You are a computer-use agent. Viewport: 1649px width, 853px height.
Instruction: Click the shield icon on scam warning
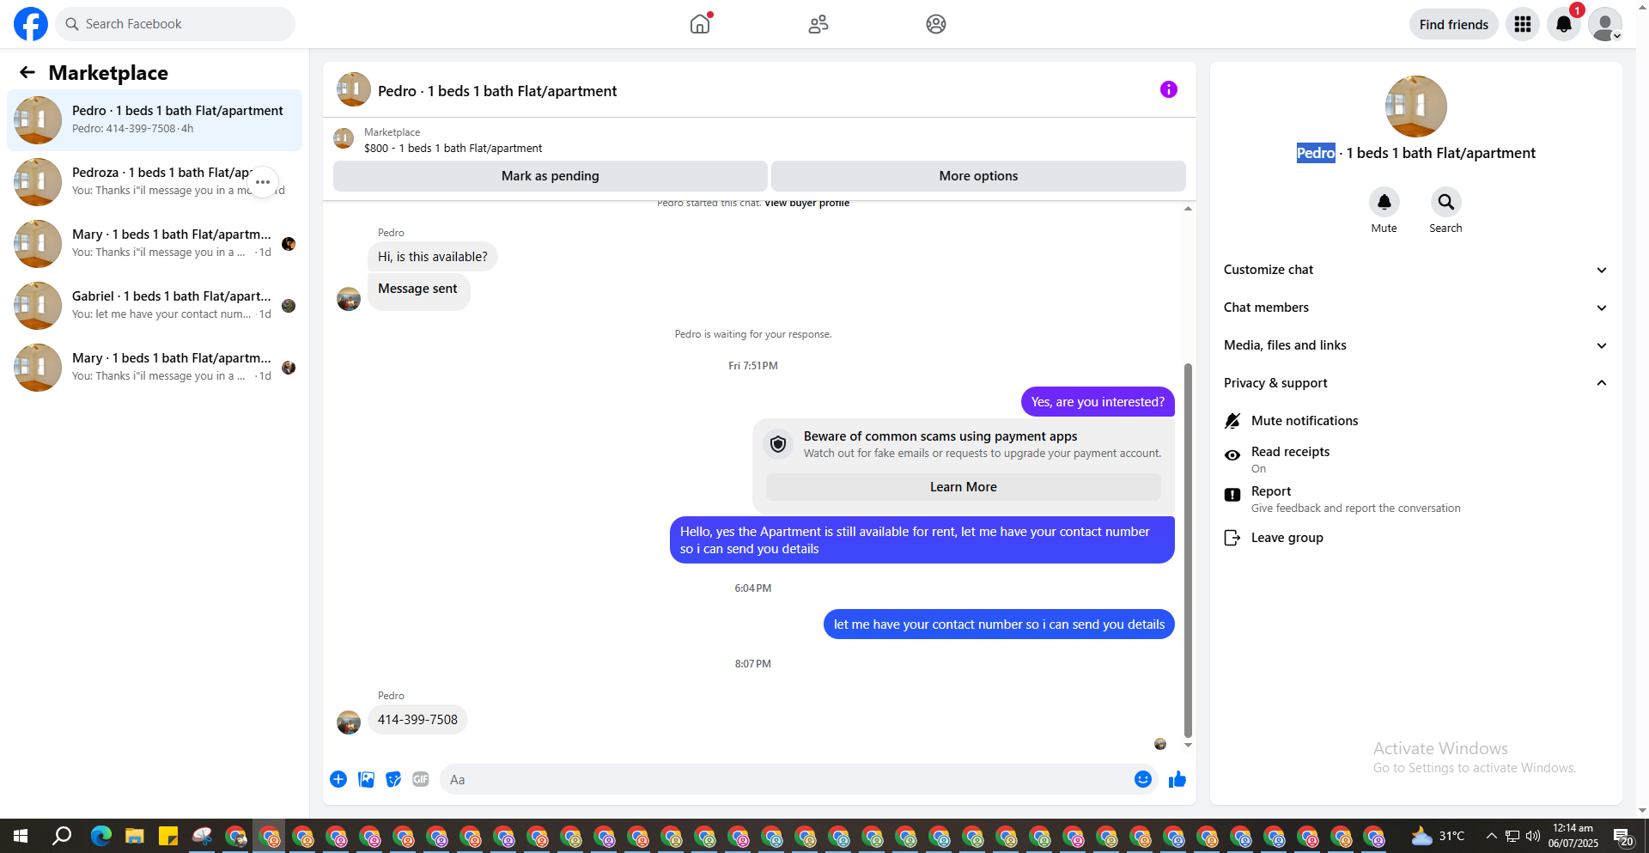pyautogui.click(x=778, y=444)
